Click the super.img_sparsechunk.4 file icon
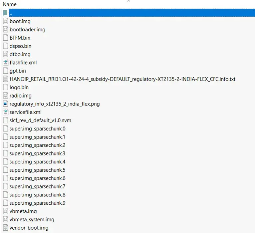Image resolution: width=255 pixels, height=233 pixels. (6, 162)
